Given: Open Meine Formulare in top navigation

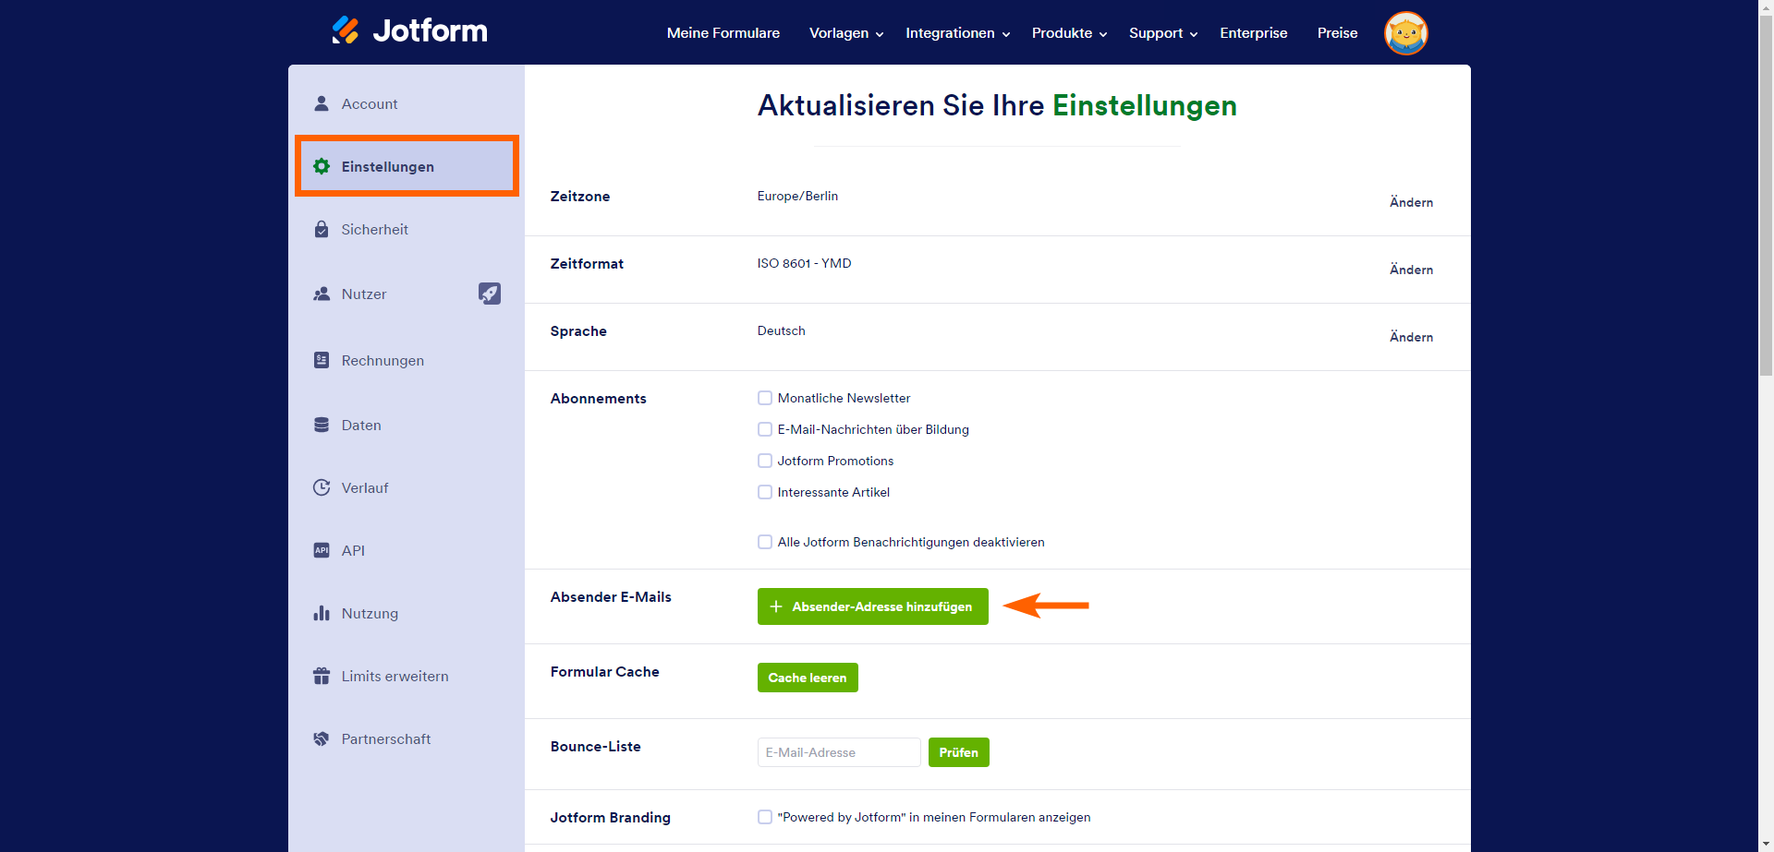Looking at the screenshot, I should pyautogui.click(x=723, y=33).
